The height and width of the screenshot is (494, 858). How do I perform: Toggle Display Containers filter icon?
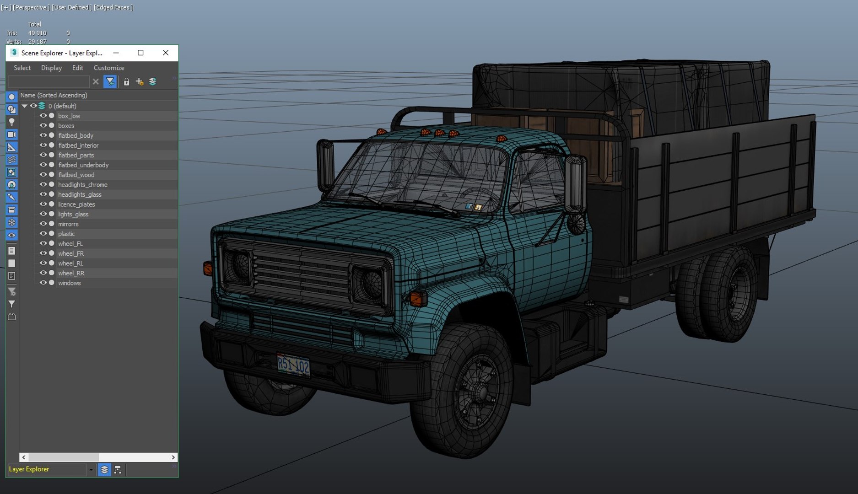[12, 210]
